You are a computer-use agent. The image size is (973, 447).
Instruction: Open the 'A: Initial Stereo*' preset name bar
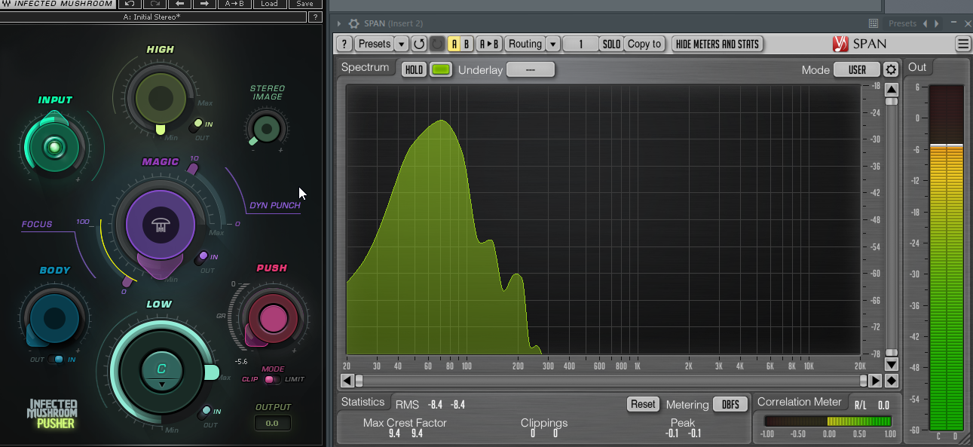(x=153, y=17)
